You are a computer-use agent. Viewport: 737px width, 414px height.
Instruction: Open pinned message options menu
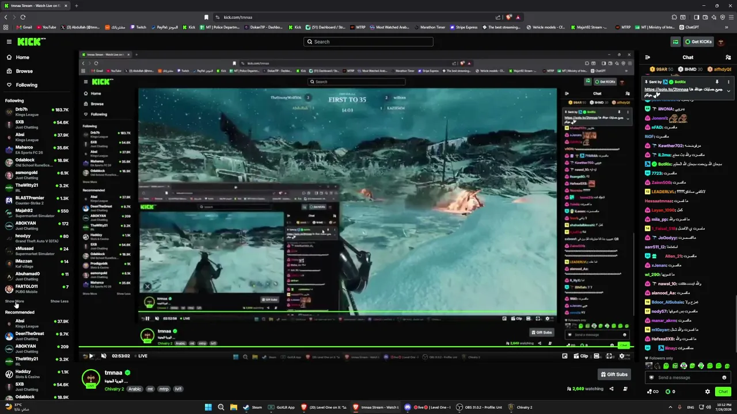point(728,82)
